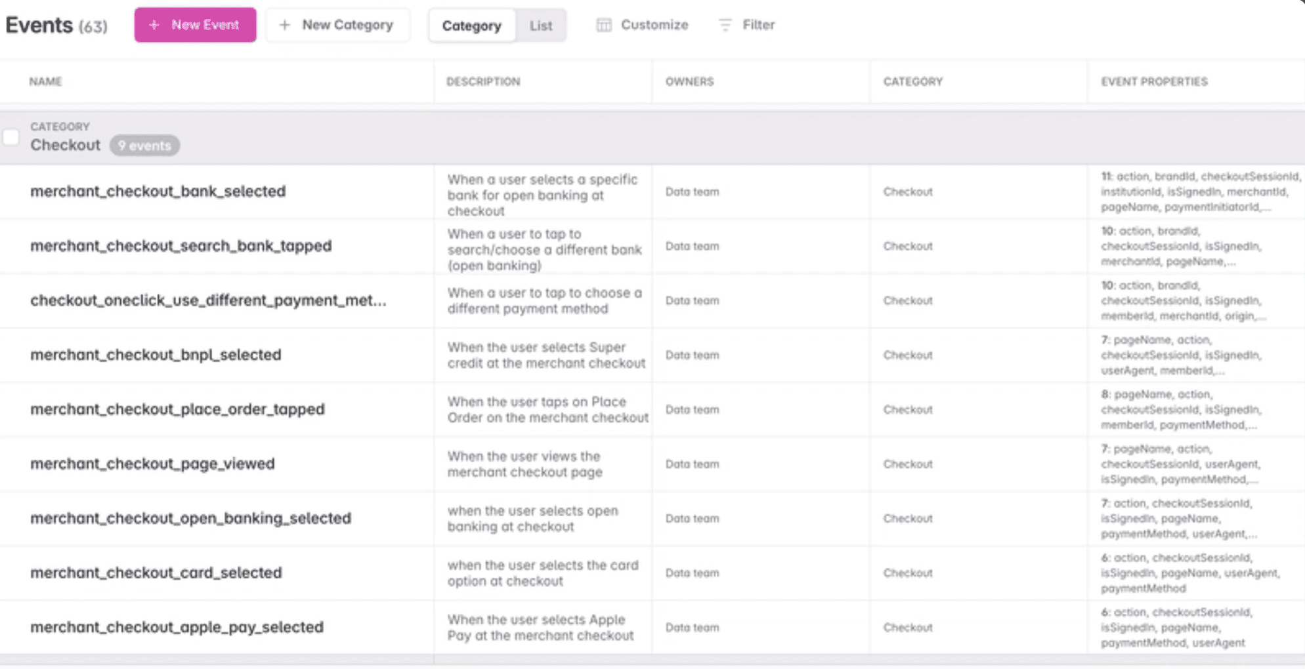The width and height of the screenshot is (1305, 669).
Task: Click Checkout category cell for merchant_checkout_card_selected
Action: pyautogui.click(x=908, y=573)
